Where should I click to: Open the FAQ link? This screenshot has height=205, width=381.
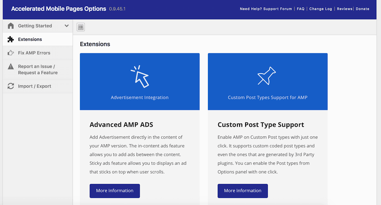pos(301,9)
